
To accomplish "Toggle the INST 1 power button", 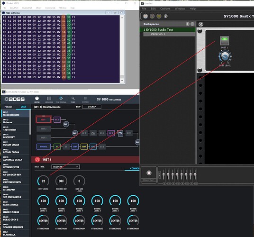I will coord(37,160).
